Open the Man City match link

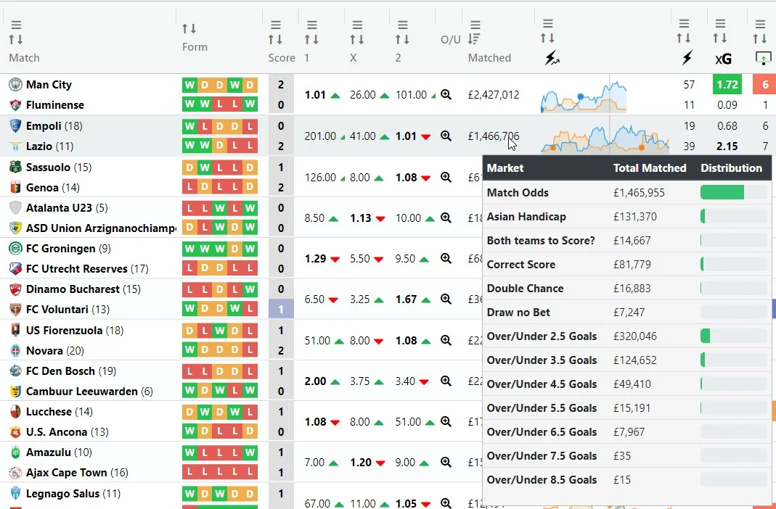click(x=49, y=85)
